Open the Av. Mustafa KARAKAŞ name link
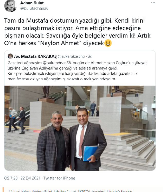 (35, 56)
